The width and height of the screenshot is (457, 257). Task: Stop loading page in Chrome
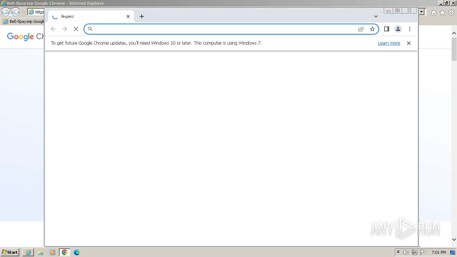tap(76, 29)
